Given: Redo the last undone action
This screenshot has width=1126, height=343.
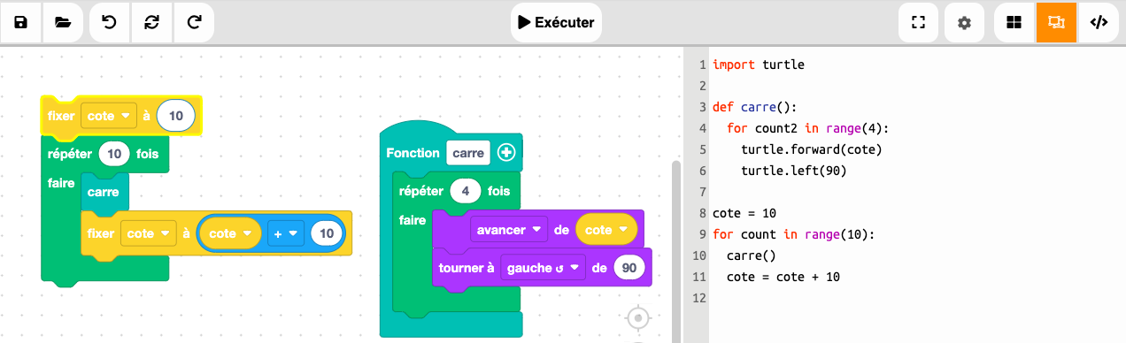Looking at the screenshot, I should point(195,23).
